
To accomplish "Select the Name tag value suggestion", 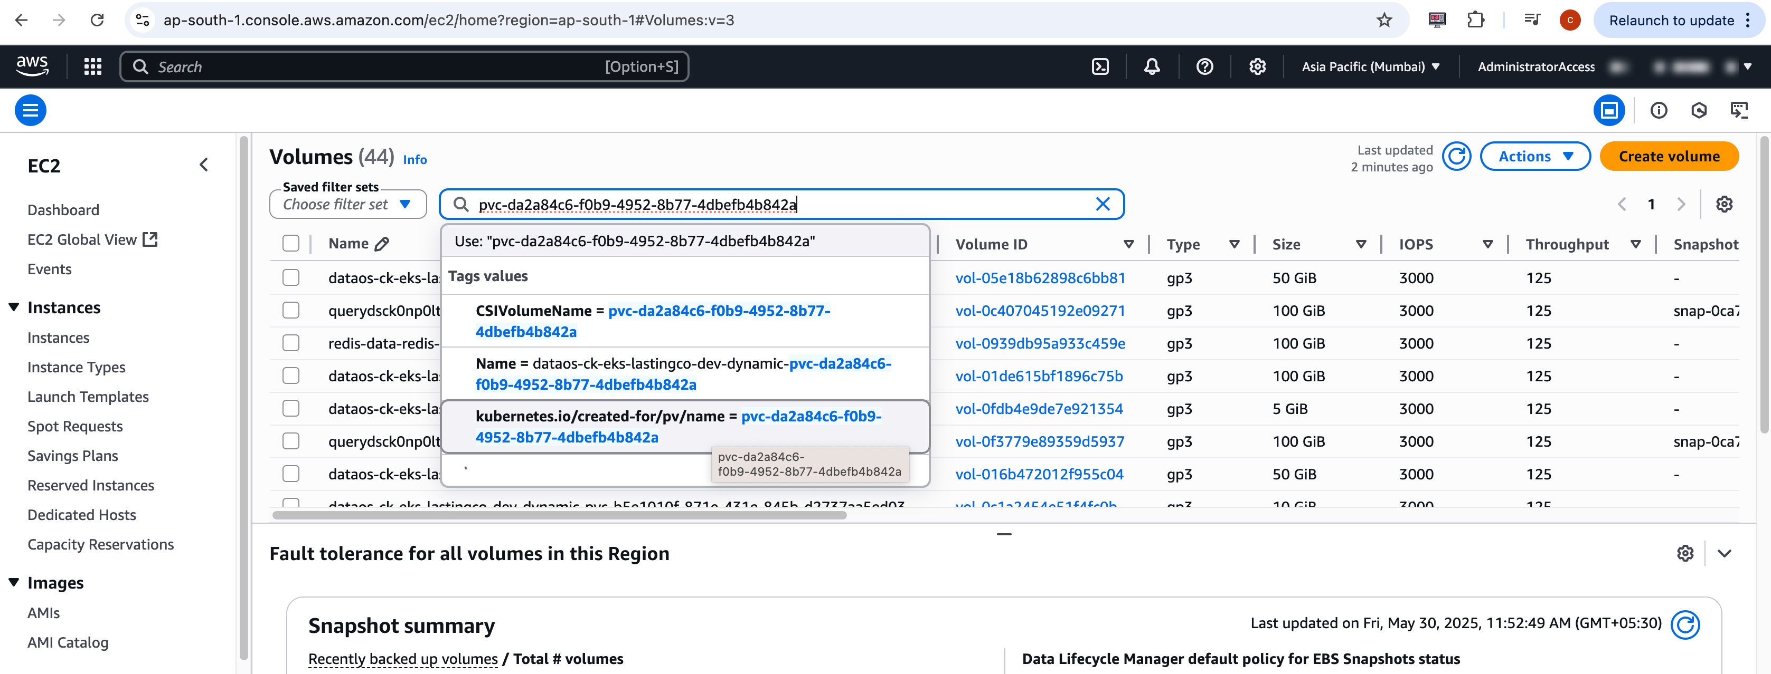I will click(x=685, y=373).
